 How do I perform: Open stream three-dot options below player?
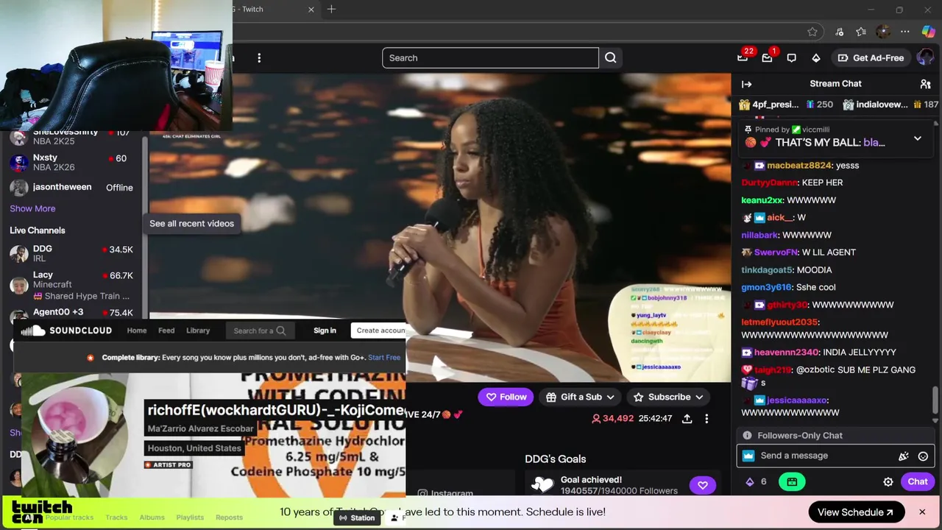coord(706,419)
